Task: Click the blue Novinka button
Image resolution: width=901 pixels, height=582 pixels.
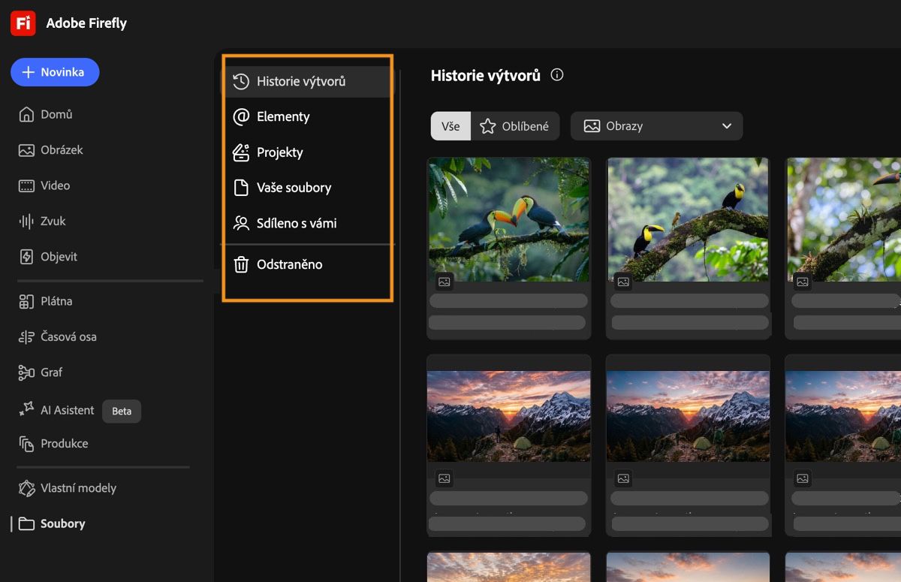Action: (x=55, y=72)
